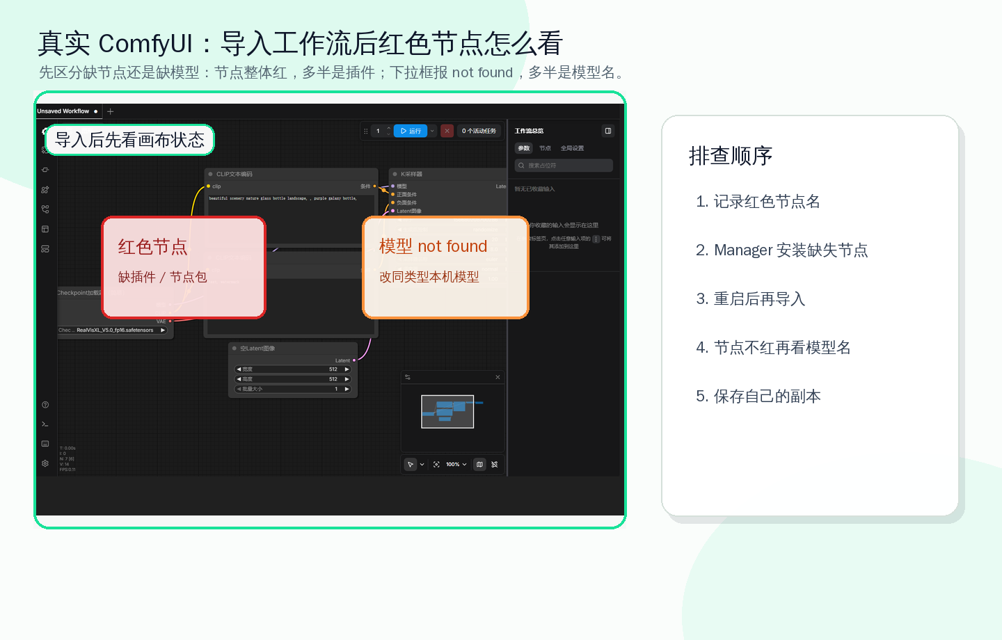The height and width of the screenshot is (640, 1002).
Task: Open the 0个活动任务 queue button
Action: tap(479, 131)
